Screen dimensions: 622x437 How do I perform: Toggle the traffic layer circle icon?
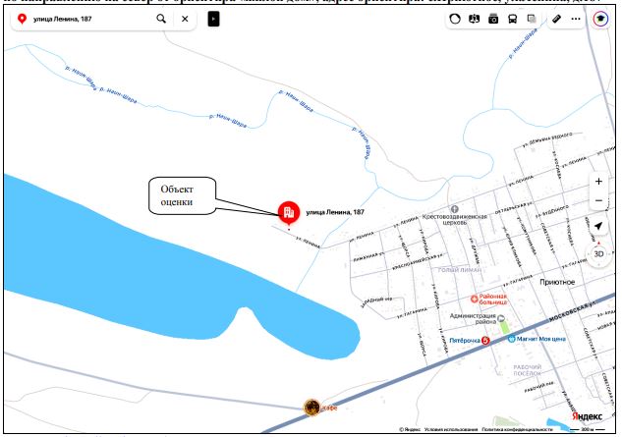[x=455, y=19]
